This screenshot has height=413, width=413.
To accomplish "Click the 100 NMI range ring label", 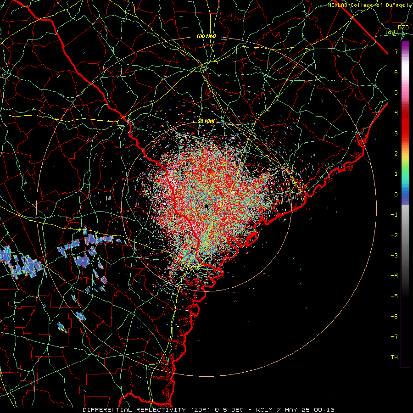I will (x=206, y=36).
